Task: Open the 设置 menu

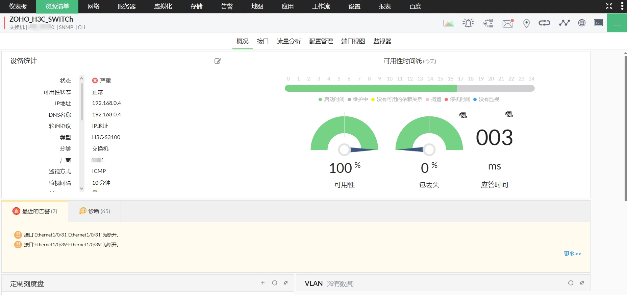Action: 354,6
